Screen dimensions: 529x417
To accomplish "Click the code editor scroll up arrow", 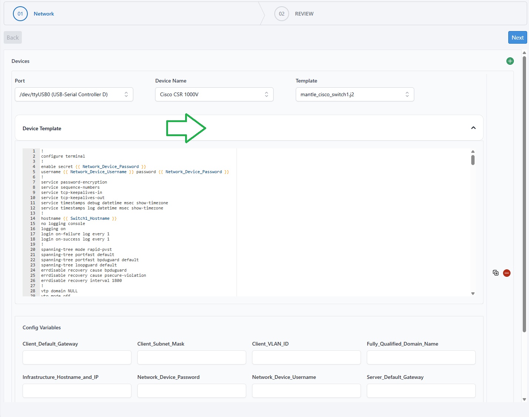I will pos(473,151).
